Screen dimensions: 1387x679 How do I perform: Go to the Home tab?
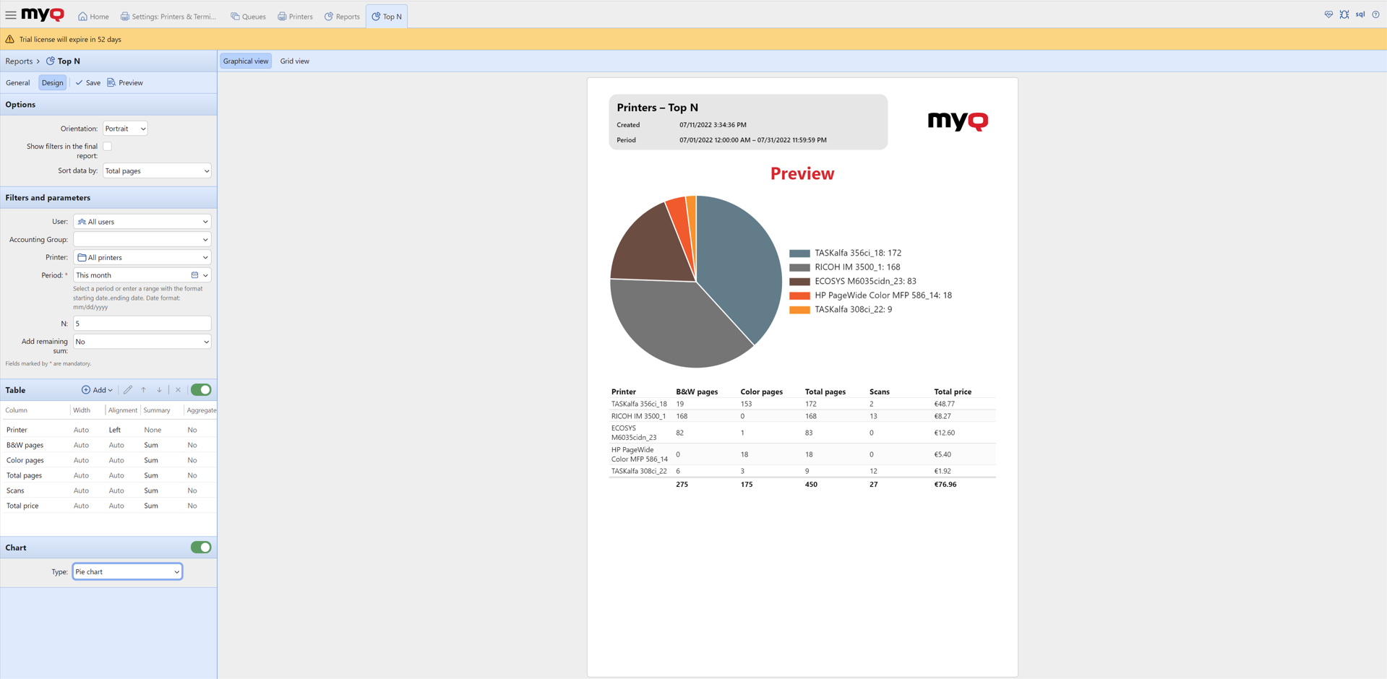coord(94,17)
